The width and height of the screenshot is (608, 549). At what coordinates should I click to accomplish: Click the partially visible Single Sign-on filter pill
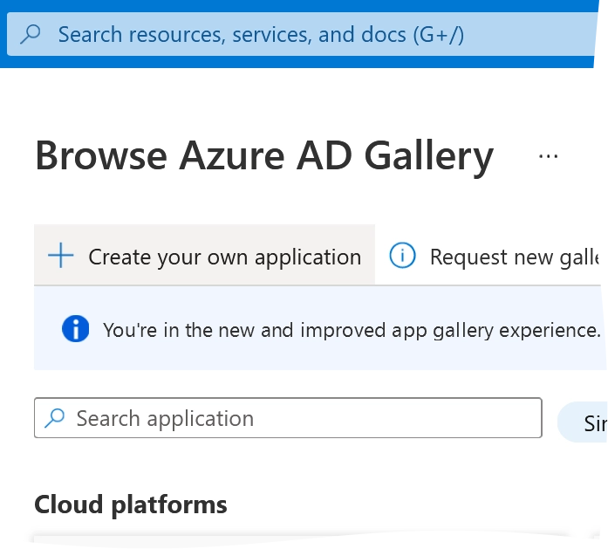click(x=583, y=422)
